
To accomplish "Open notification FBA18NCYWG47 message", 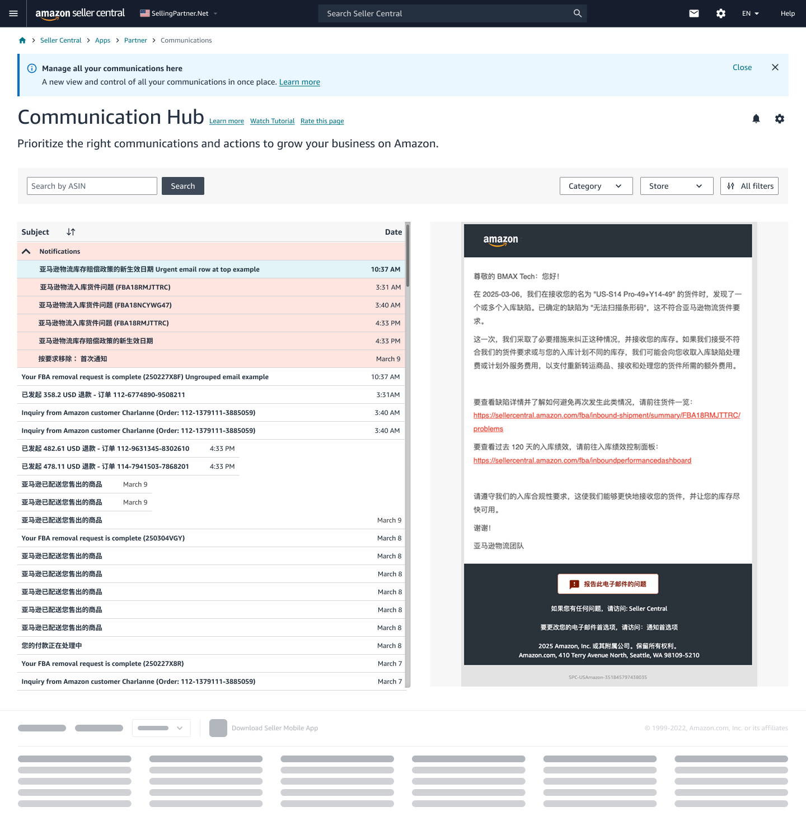I will point(211,305).
